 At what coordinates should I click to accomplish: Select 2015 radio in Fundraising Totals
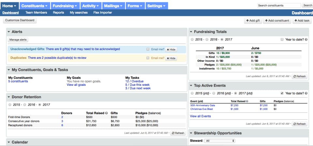[192, 39]
